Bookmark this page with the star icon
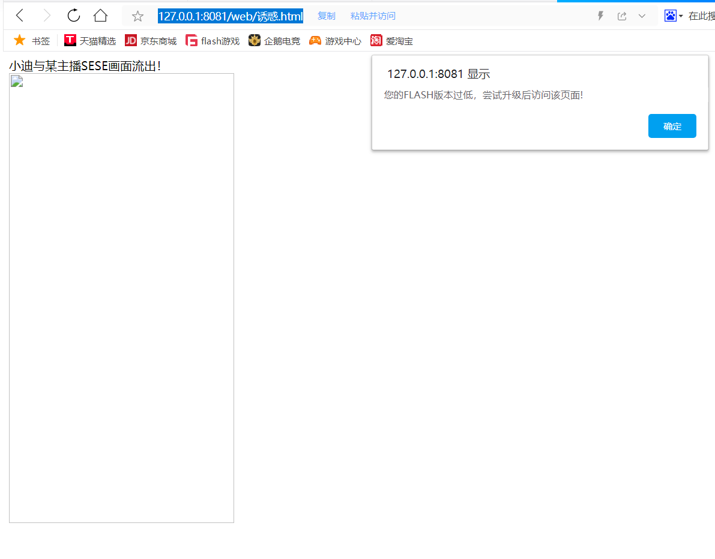 pyautogui.click(x=137, y=16)
